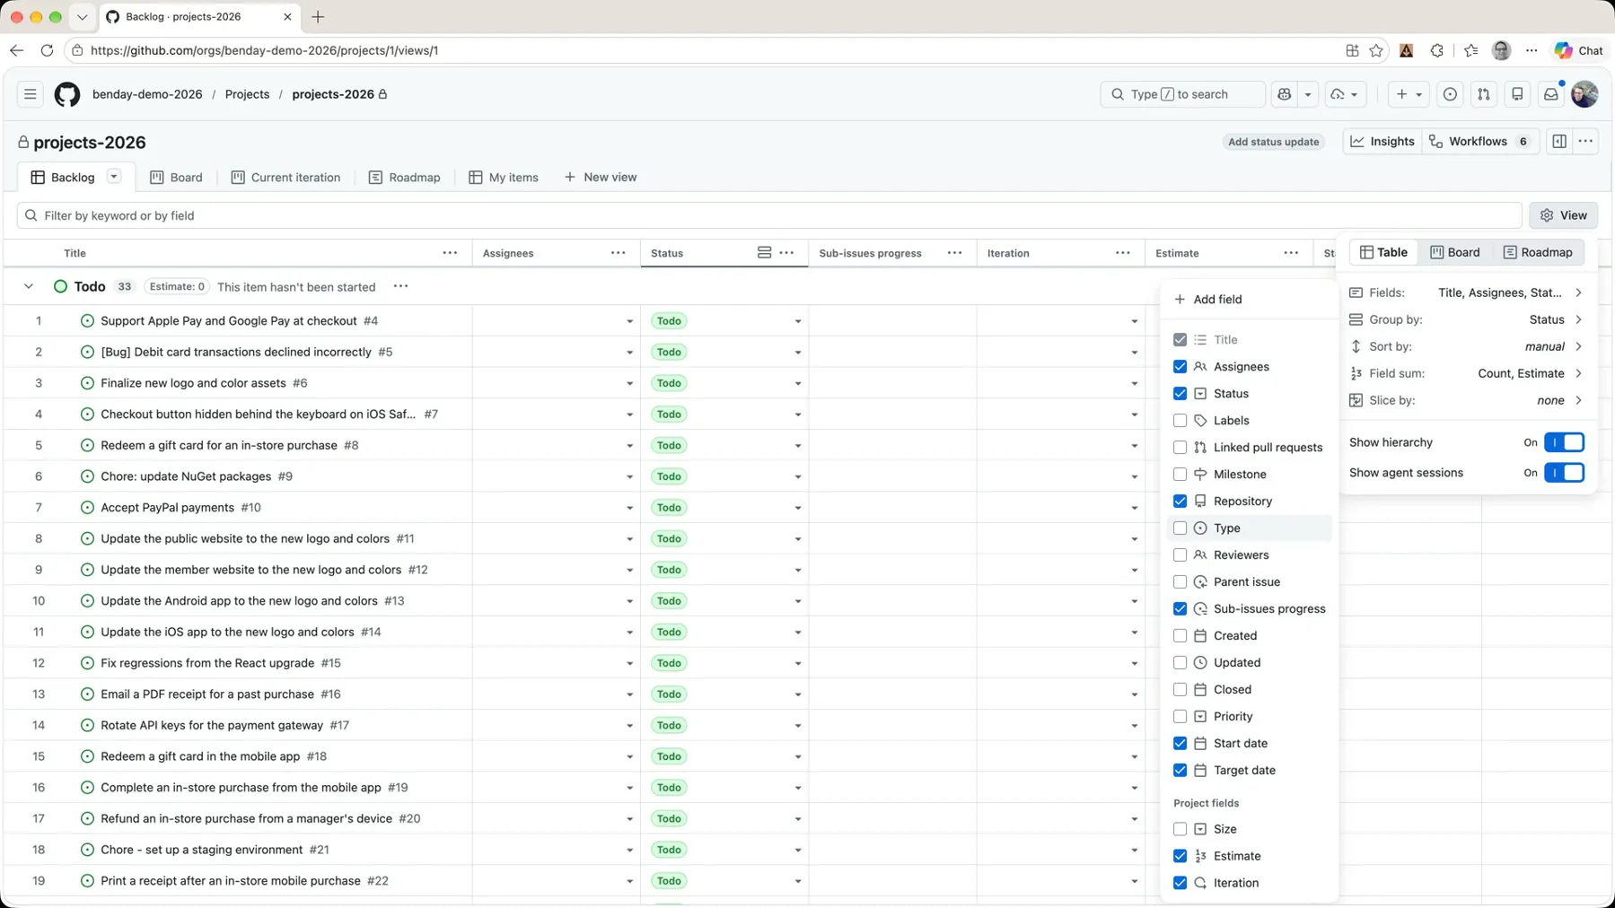Open the project side panel icon next to Workflows
This screenshot has height=908, width=1615.
pyautogui.click(x=1559, y=142)
